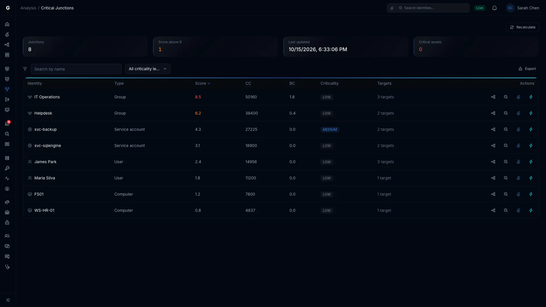Open the All criticality levels dropdown
This screenshot has width=546, height=307.
click(x=148, y=69)
